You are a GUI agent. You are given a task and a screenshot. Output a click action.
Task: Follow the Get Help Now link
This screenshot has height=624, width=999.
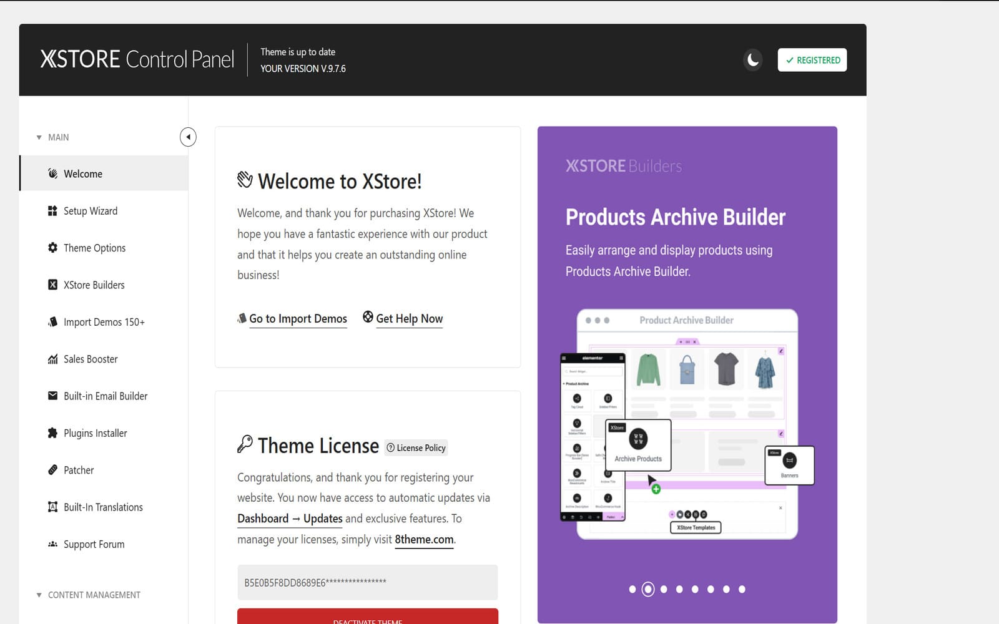tap(410, 319)
